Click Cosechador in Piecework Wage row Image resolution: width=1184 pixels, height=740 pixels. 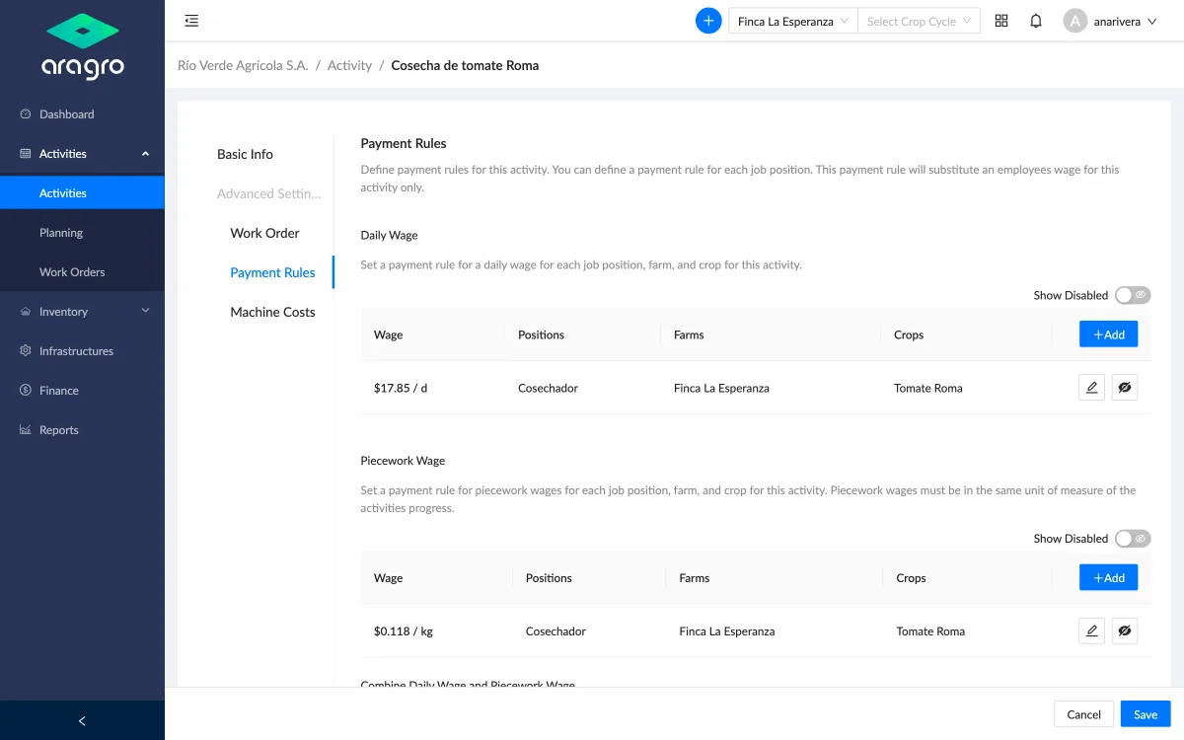555,631
